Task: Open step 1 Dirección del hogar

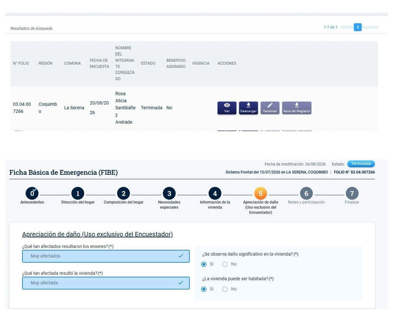Action: click(x=78, y=193)
